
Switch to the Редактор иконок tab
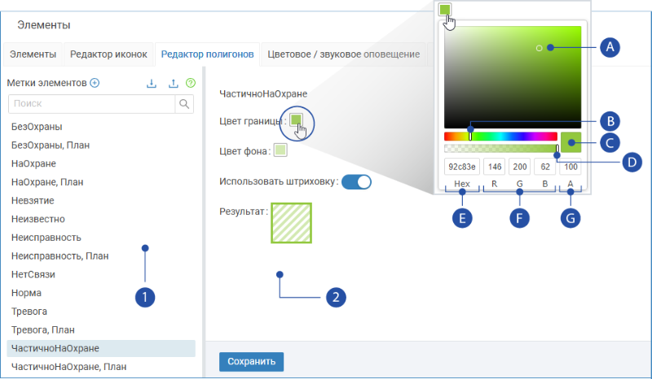pos(108,54)
